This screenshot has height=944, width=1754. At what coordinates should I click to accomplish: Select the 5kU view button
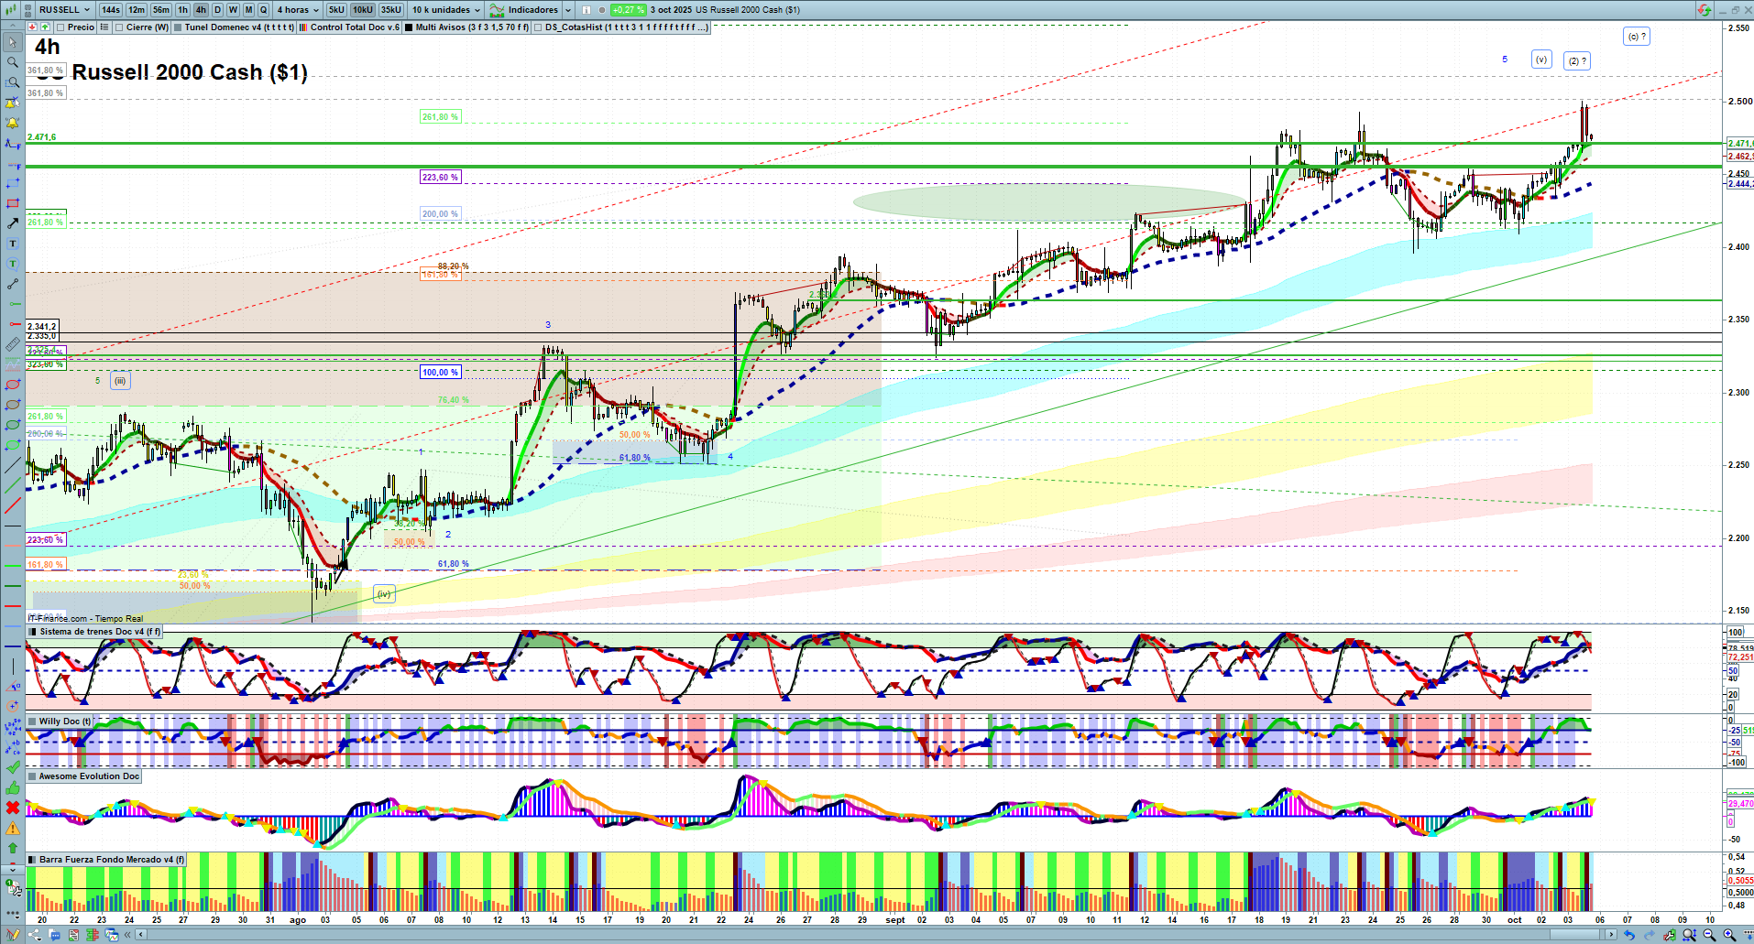pos(336,10)
